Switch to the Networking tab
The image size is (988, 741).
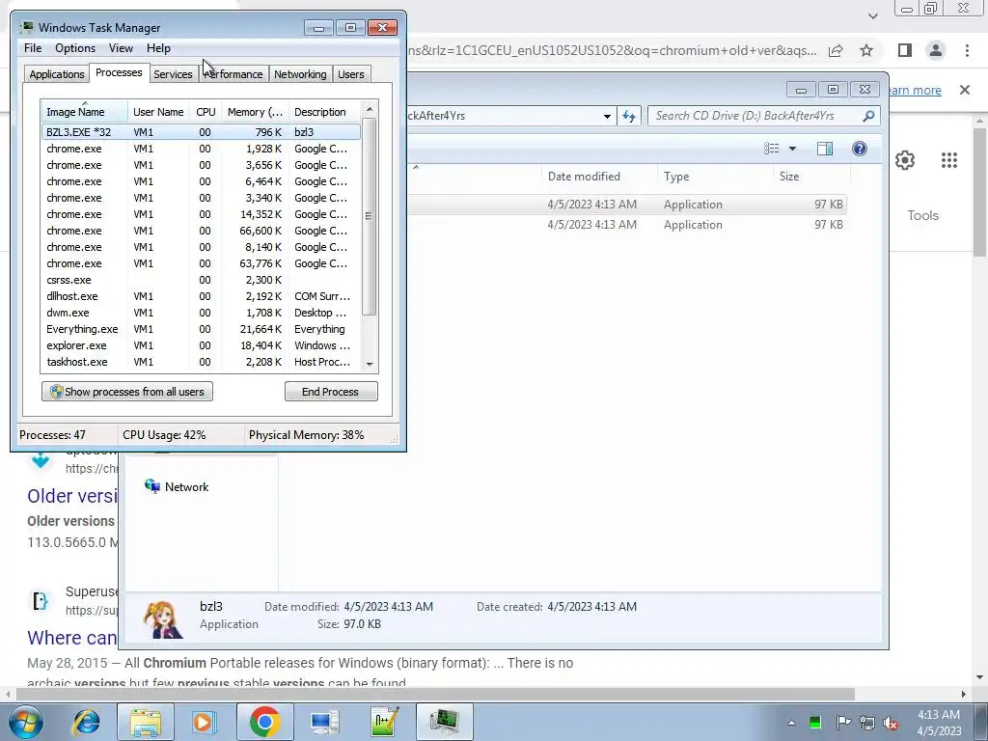[300, 73]
